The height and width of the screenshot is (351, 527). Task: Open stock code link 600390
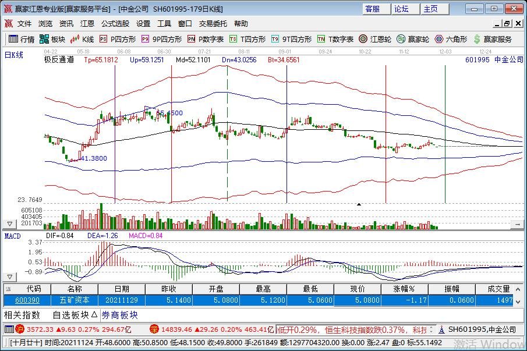coord(27,300)
